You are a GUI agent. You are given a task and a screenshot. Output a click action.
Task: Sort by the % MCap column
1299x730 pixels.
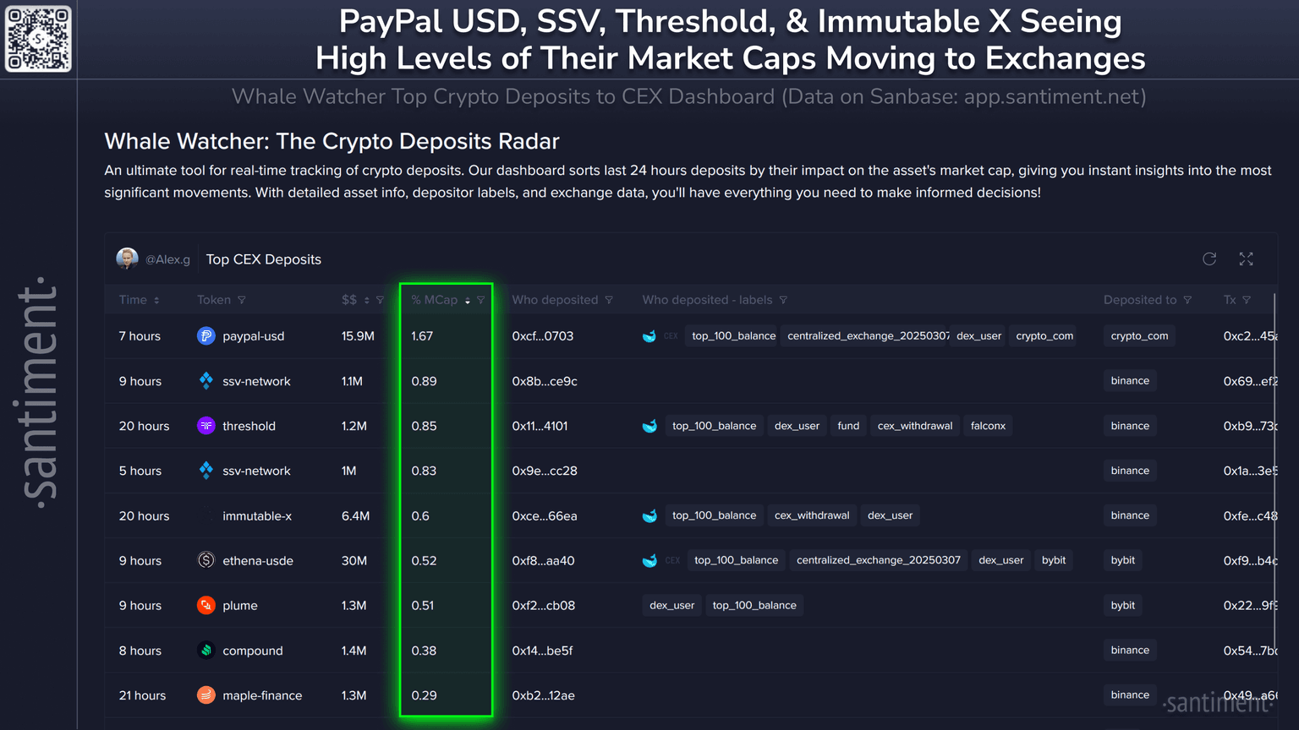(x=468, y=300)
